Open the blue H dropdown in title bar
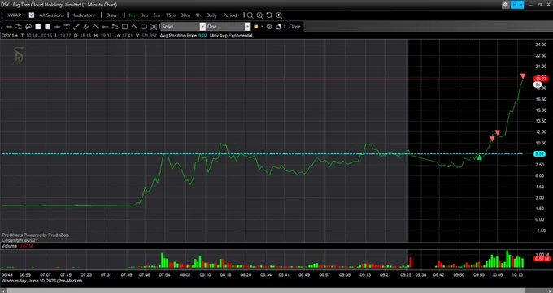This screenshot has width=553, height=293. click(x=518, y=5)
